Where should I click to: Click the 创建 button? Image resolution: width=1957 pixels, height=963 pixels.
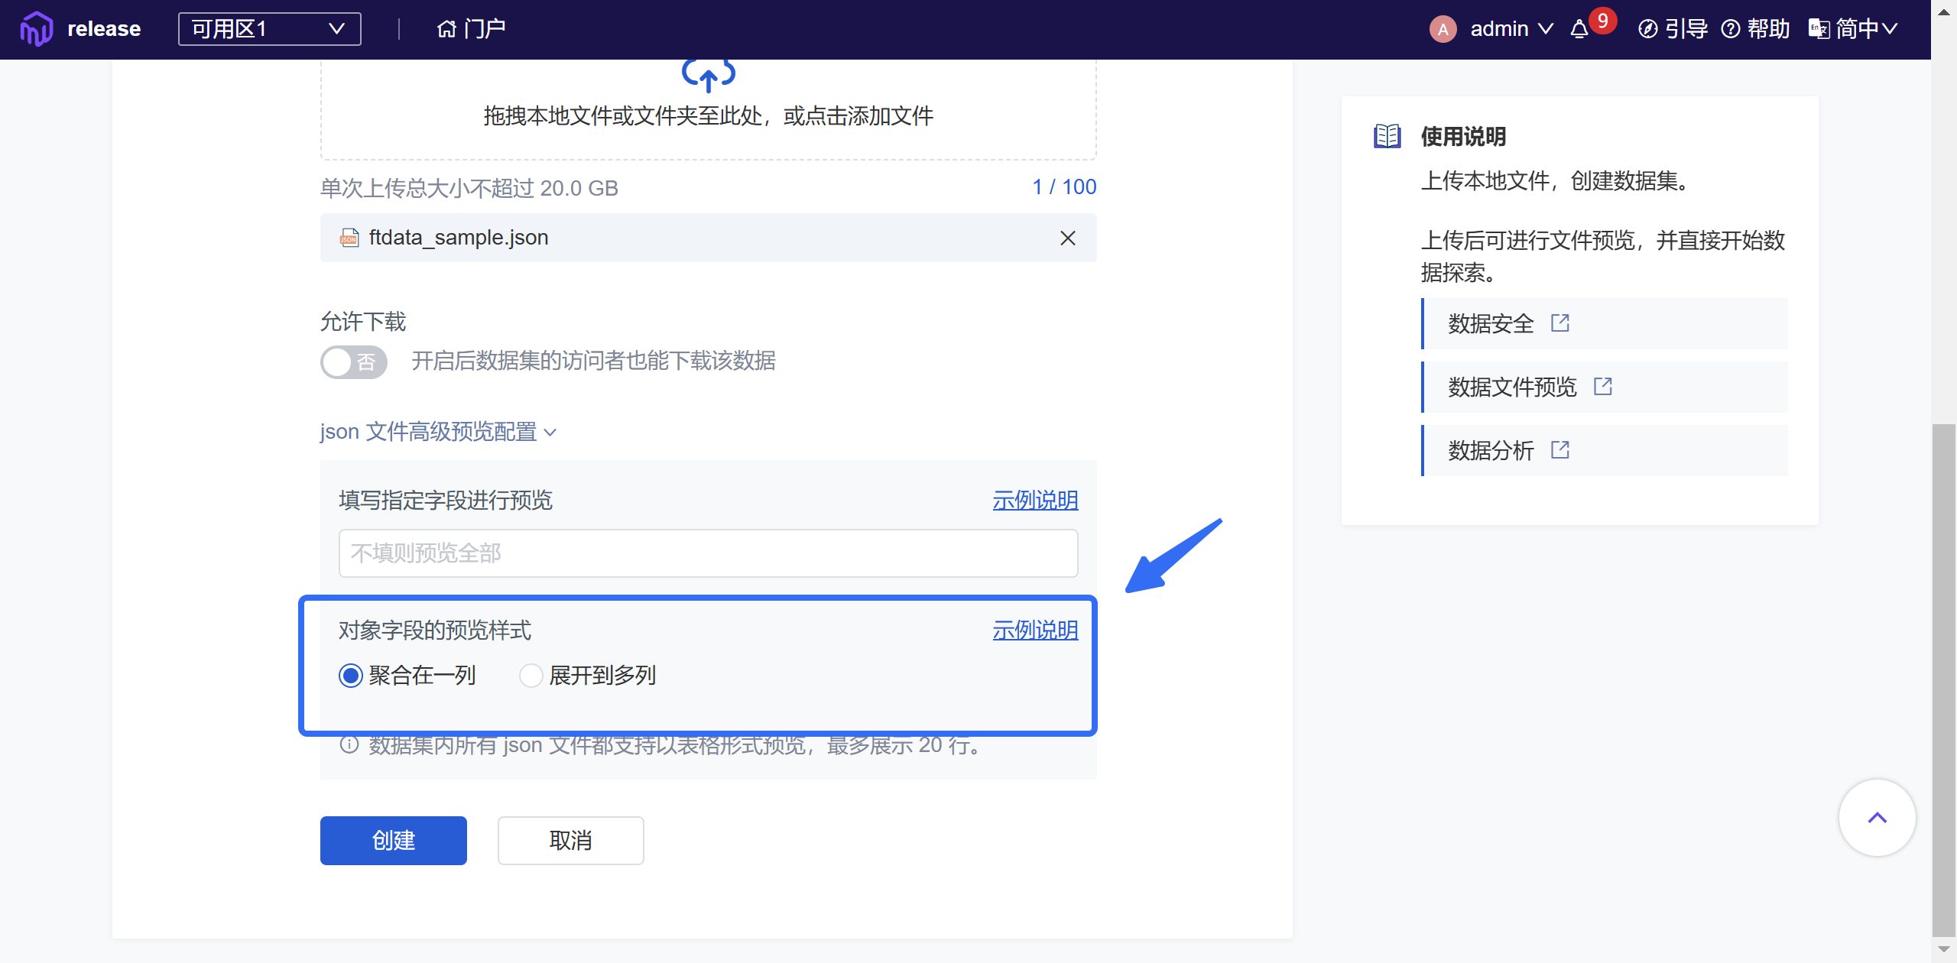(x=393, y=841)
